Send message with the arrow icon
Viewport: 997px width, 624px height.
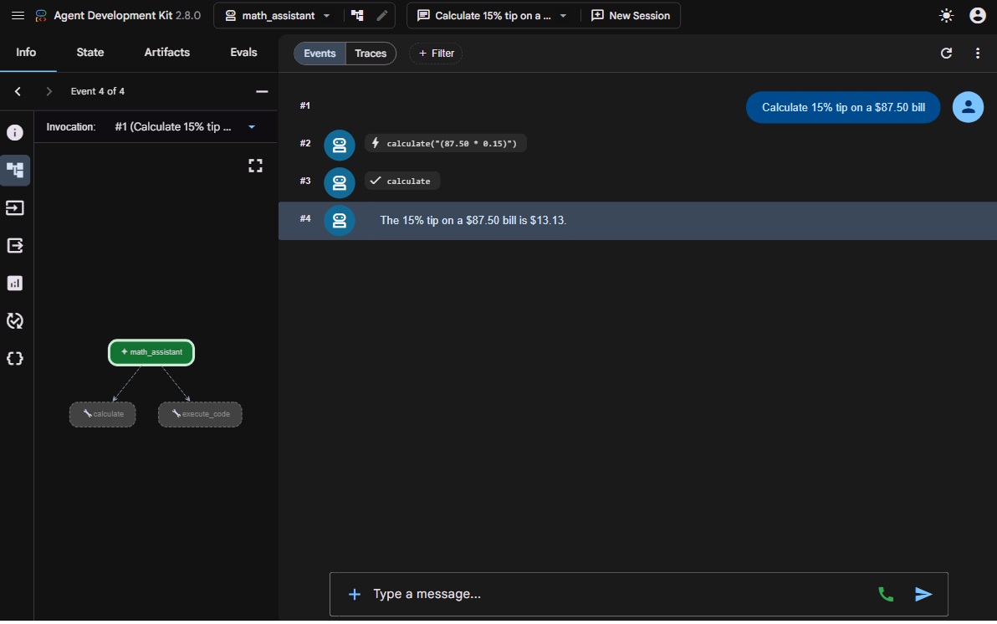click(x=923, y=594)
